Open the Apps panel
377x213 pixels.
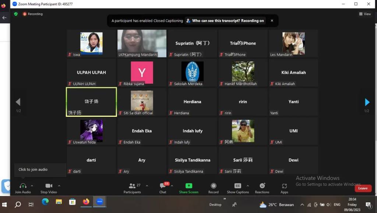[x=284, y=186]
